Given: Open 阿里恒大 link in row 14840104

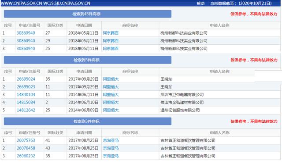Looking at the screenshot, I should coord(111,95).
